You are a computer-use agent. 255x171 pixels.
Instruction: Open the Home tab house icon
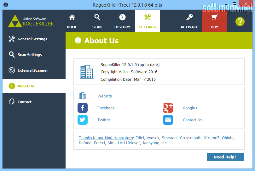click(72, 17)
